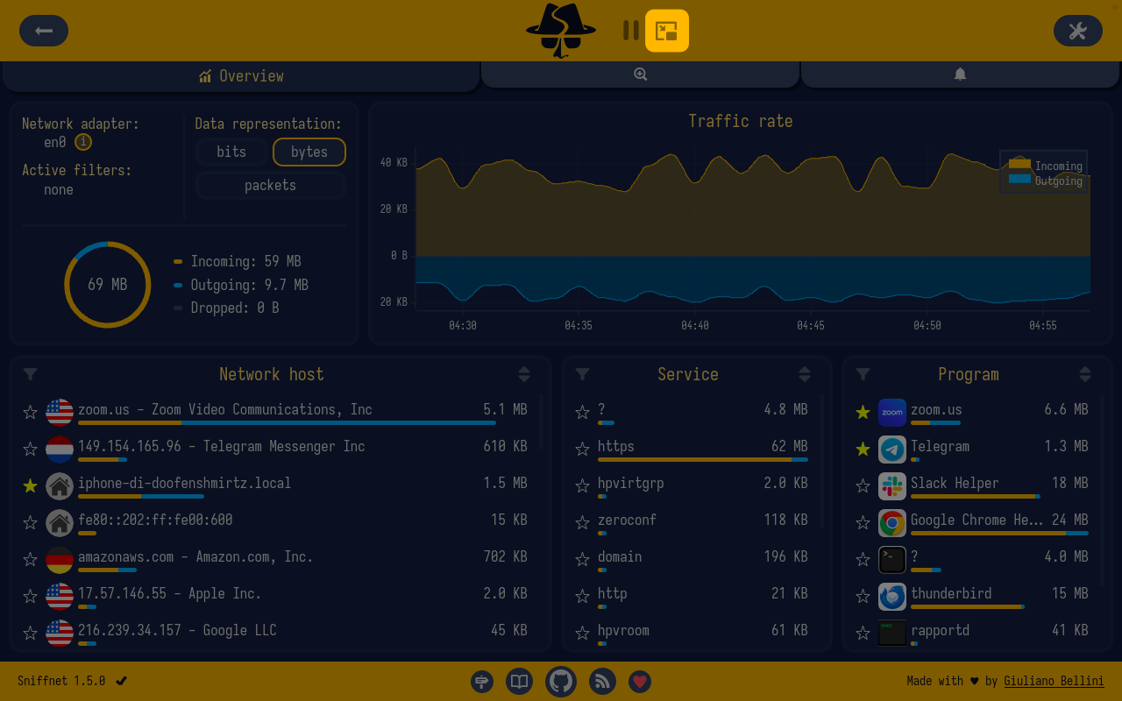Show adapter info next to en0
Screen dimensions: 1122x701
coord(83,142)
